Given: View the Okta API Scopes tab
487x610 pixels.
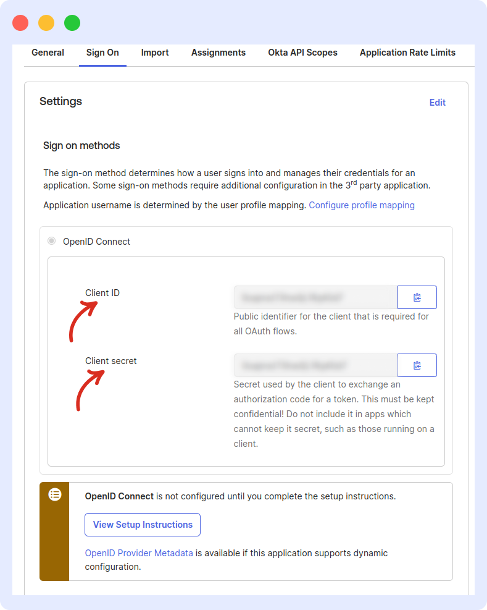Looking at the screenshot, I should tap(302, 53).
